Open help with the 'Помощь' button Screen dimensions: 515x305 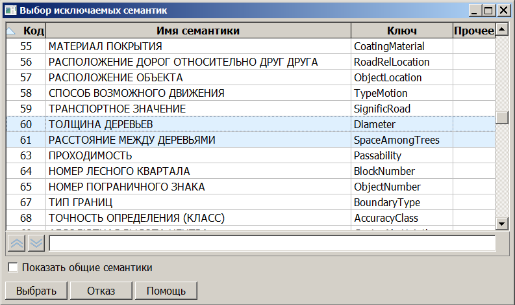166,291
